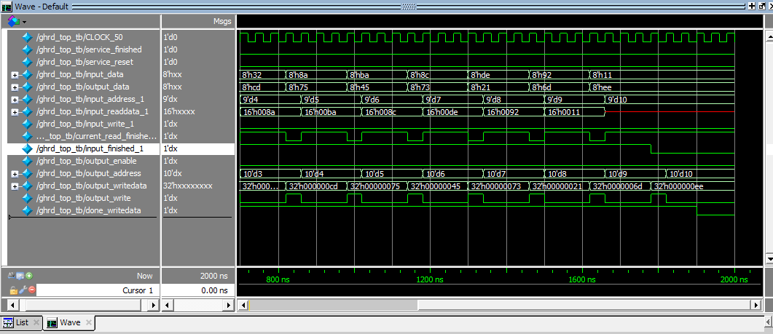Expand the input_address_1 bus signal
This screenshot has width=773, height=334.
[15, 100]
